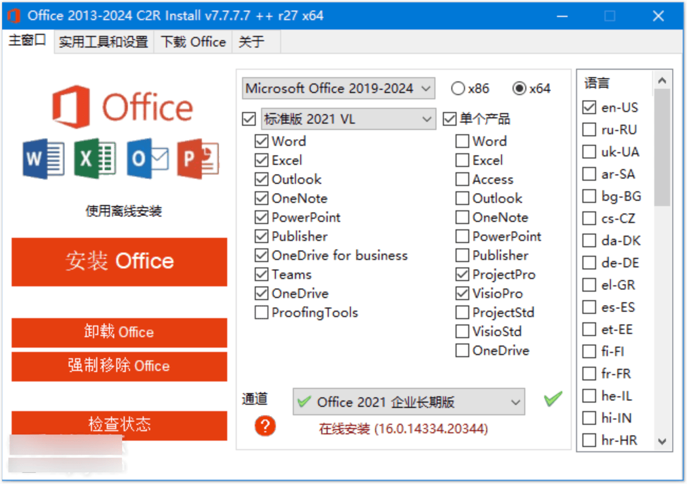Click the large Office logo
This screenshot has width=687, height=484.
pyautogui.click(x=123, y=107)
